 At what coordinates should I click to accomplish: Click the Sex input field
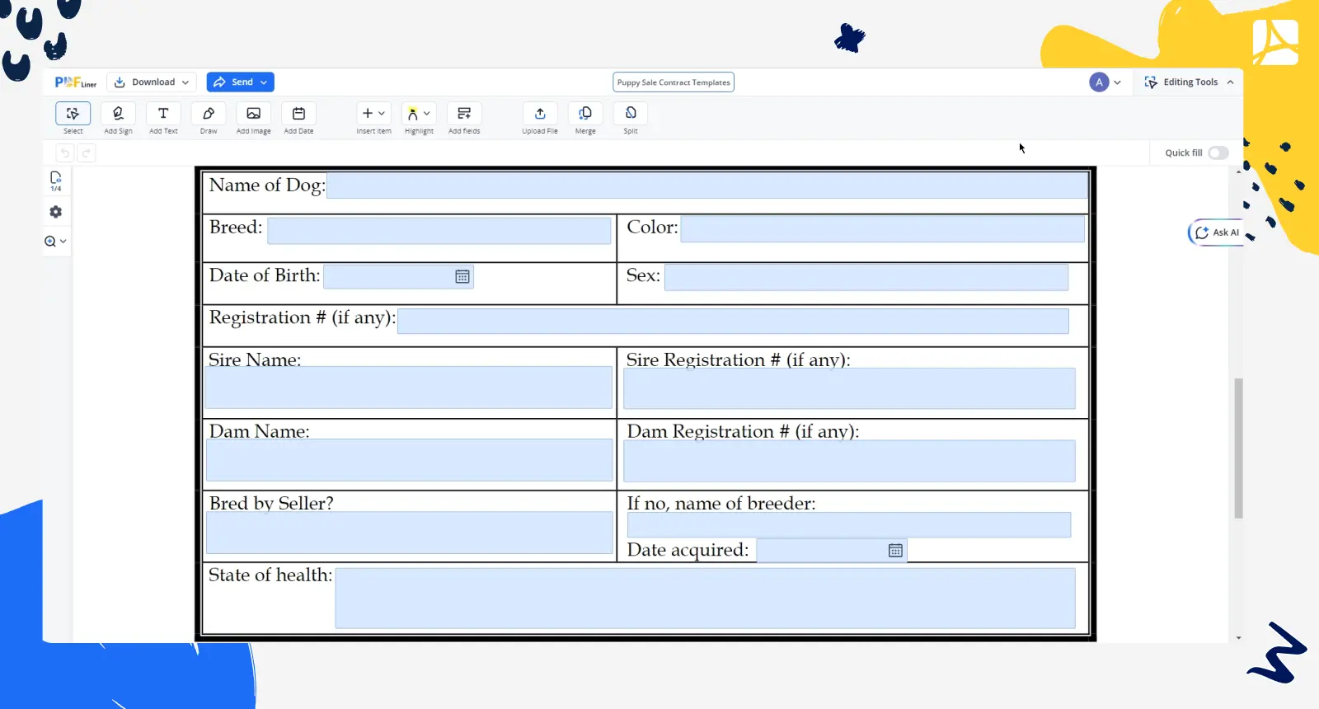click(x=866, y=278)
